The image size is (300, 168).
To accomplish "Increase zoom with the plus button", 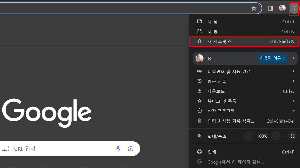I will pos(276,136).
